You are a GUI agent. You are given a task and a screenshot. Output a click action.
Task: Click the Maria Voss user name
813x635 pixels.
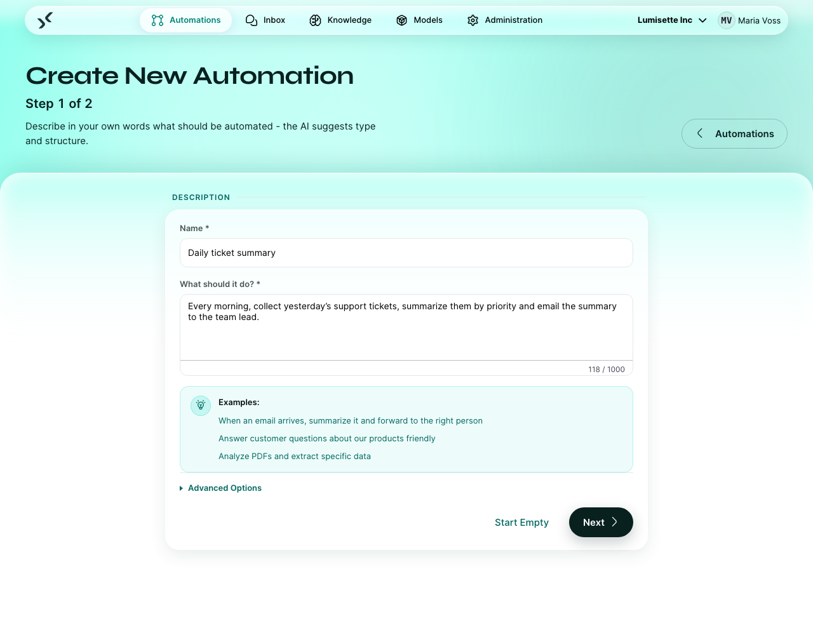tap(759, 20)
